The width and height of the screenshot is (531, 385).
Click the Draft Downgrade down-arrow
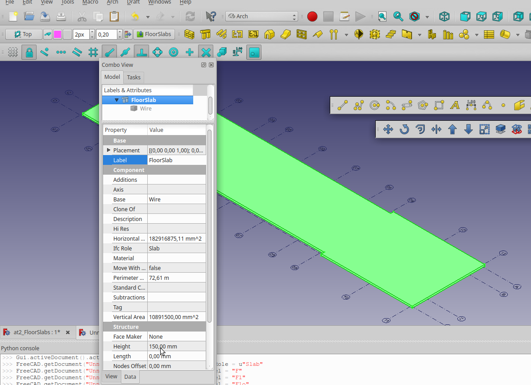coord(469,129)
